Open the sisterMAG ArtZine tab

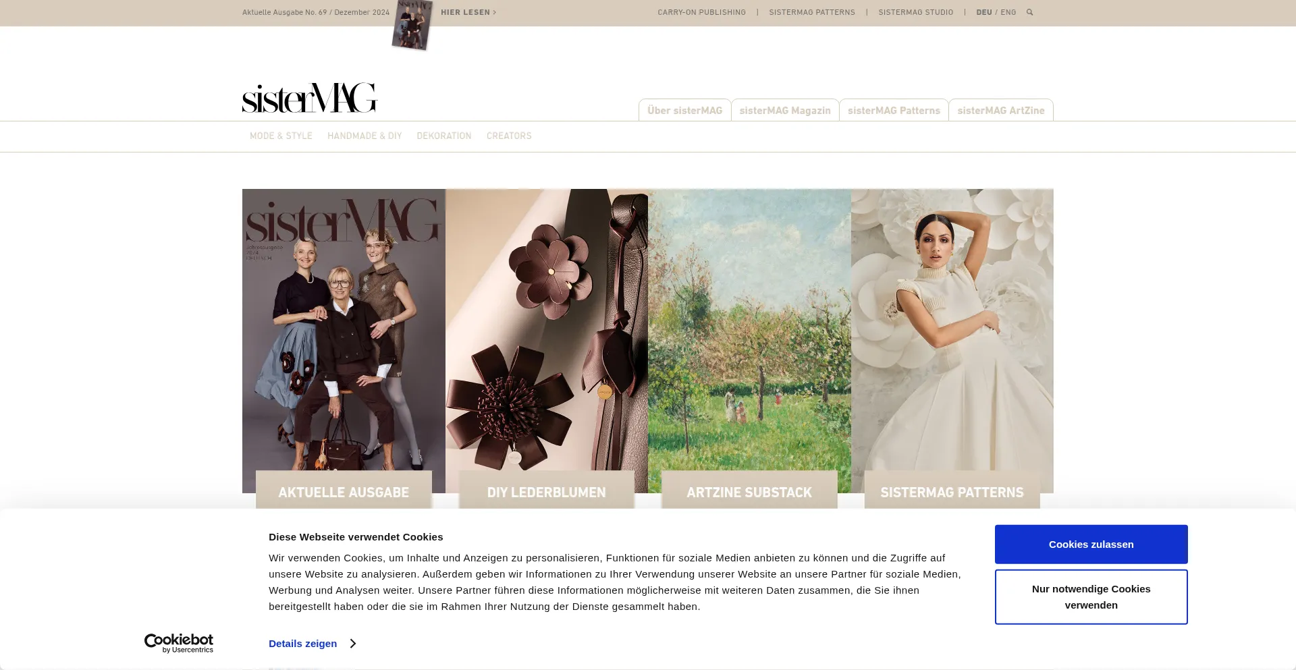pos(1000,111)
